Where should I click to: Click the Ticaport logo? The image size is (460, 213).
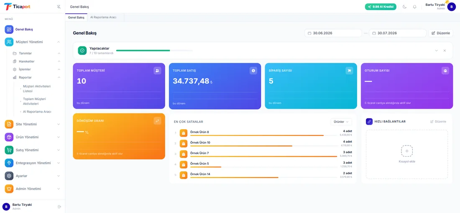click(17, 6)
